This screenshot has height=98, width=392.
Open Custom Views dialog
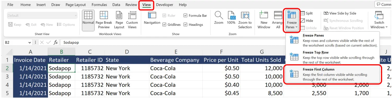coord(132,20)
